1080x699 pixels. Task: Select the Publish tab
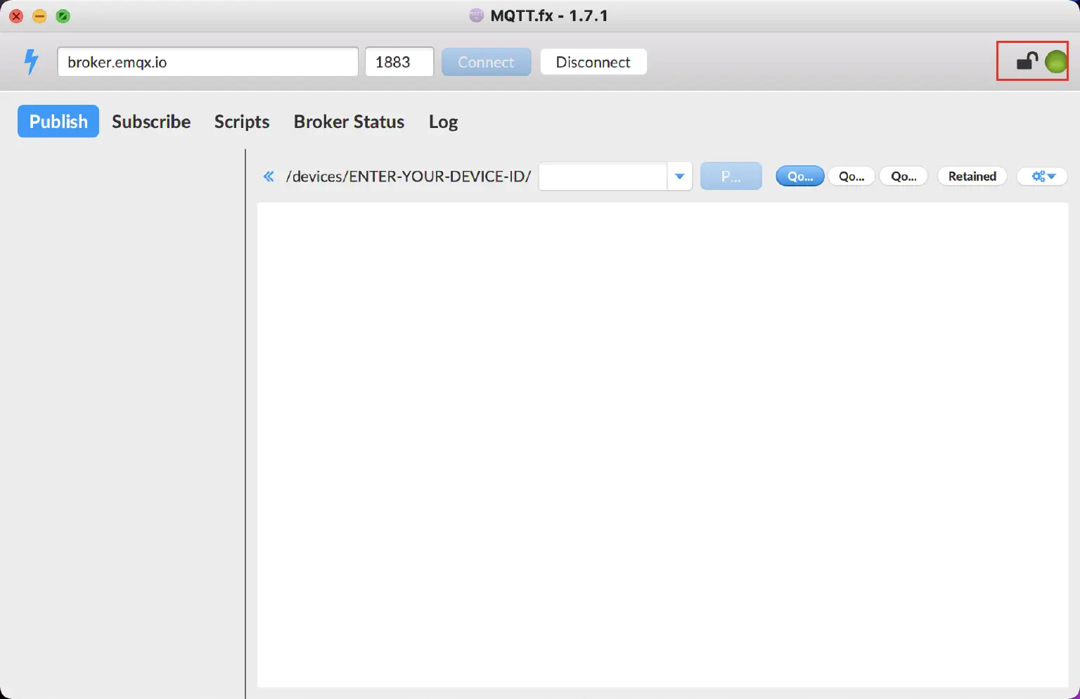pyautogui.click(x=58, y=122)
